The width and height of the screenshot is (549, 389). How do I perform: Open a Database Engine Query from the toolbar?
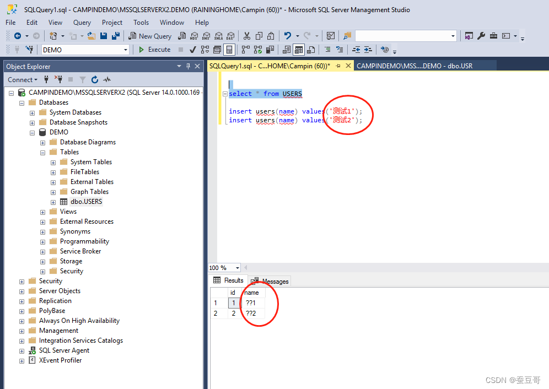click(182, 36)
